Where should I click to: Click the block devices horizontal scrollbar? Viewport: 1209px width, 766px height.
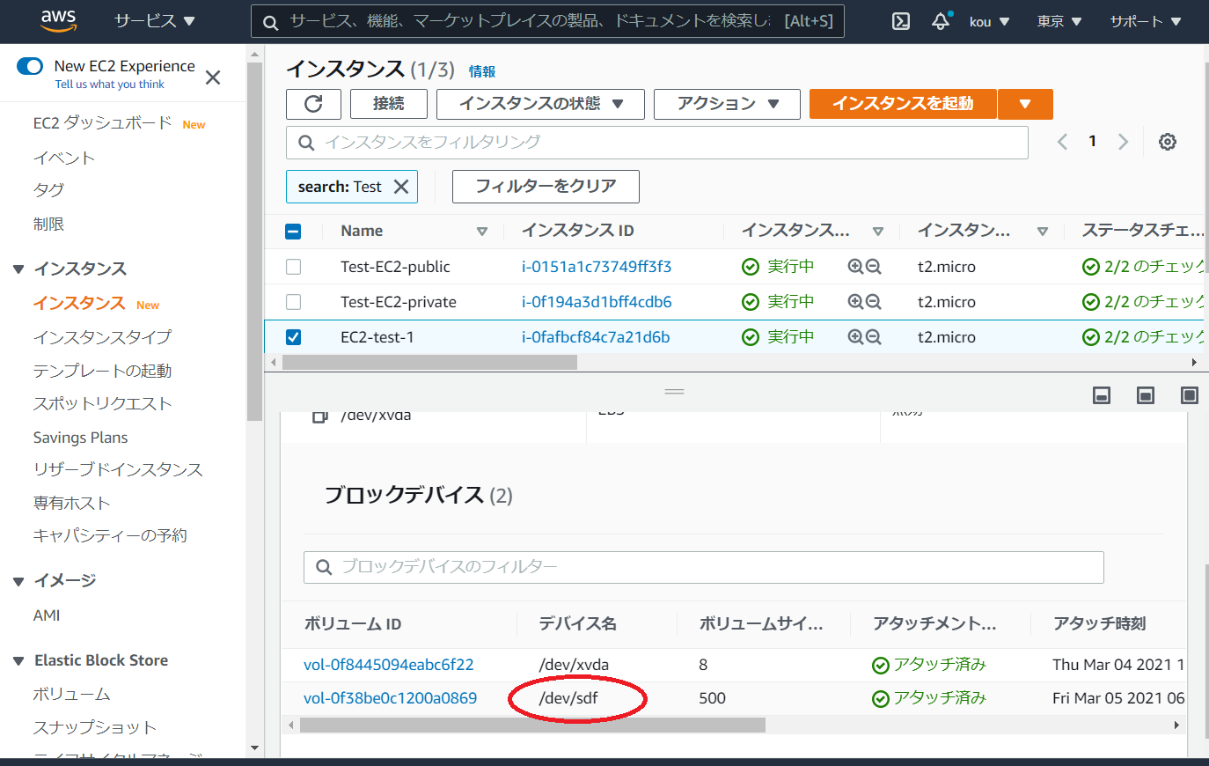pyautogui.click(x=532, y=725)
